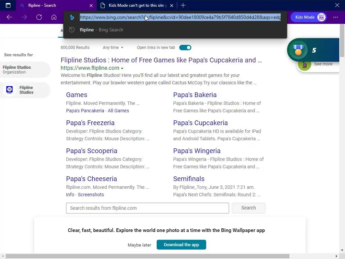Click the rewards medal icon
345x259 pixels.
pyautogui.click(x=298, y=50)
